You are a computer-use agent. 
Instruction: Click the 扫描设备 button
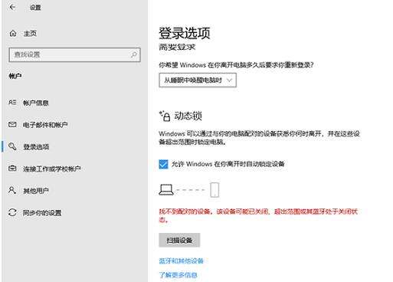coord(179,240)
